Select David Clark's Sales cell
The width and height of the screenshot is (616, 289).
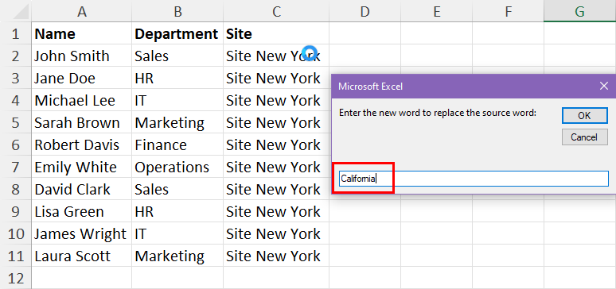pos(177,189)
